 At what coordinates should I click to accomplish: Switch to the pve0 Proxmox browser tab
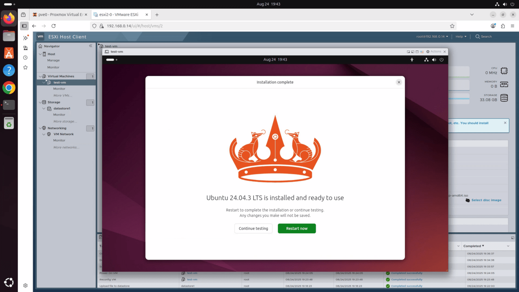(60, 15)
